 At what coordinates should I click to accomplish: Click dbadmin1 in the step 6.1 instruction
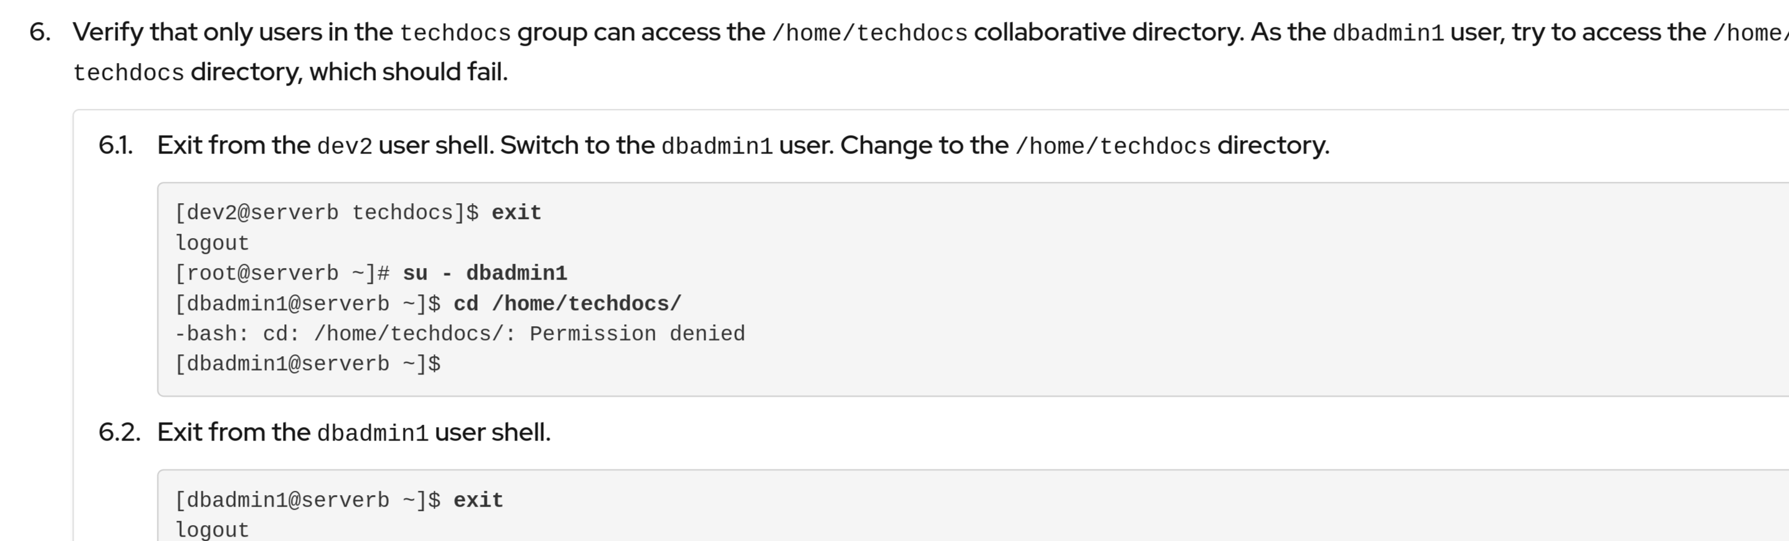[x=717, y=146]
